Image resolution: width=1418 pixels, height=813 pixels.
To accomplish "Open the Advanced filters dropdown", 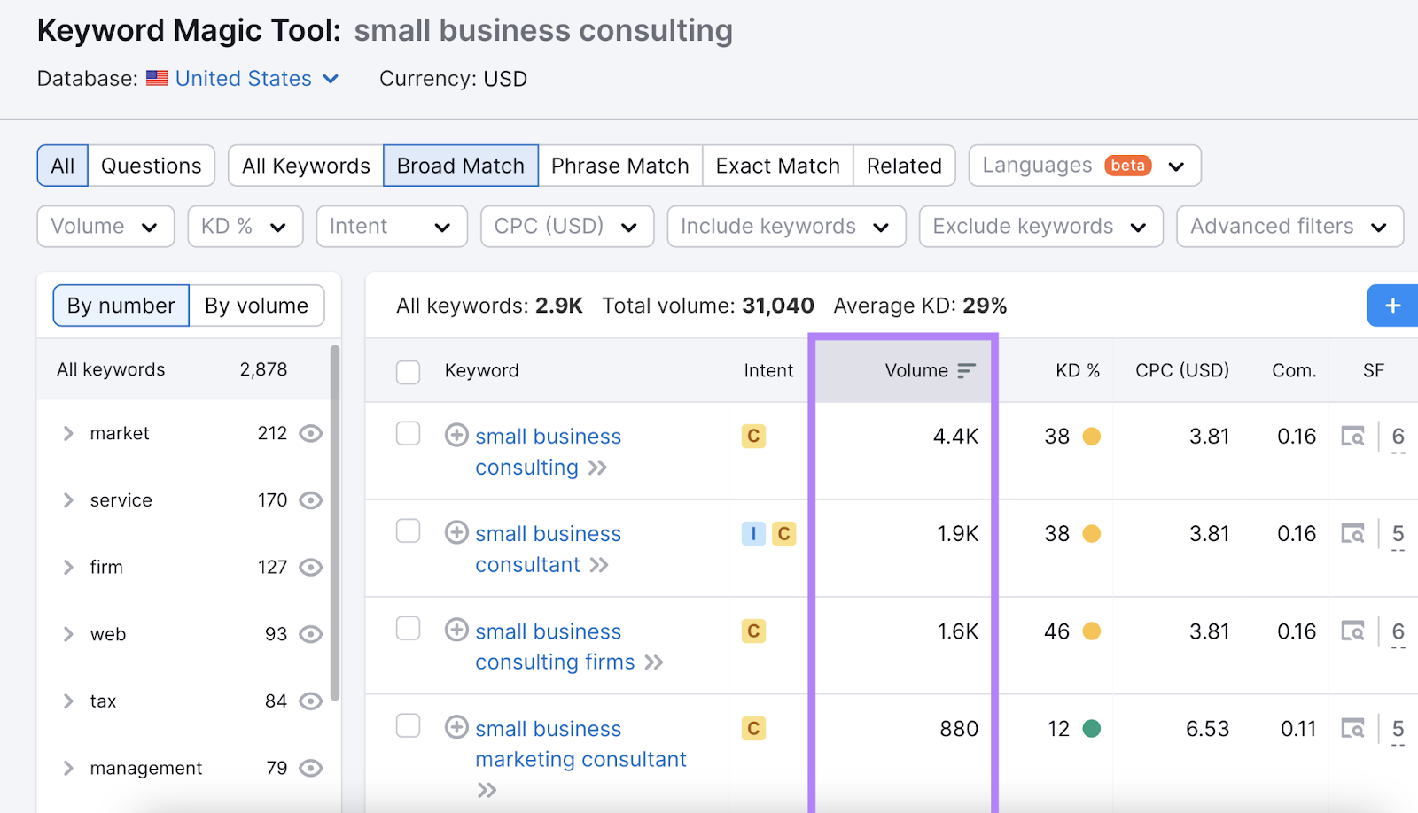I will pos(1289,227).
